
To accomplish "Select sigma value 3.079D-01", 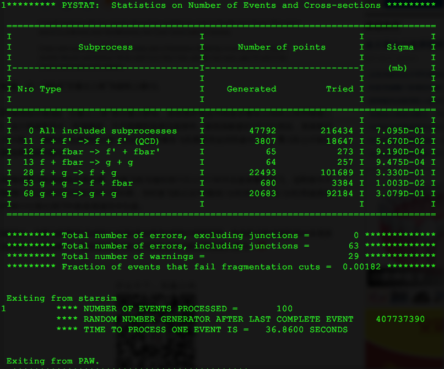I will point(400,194).
